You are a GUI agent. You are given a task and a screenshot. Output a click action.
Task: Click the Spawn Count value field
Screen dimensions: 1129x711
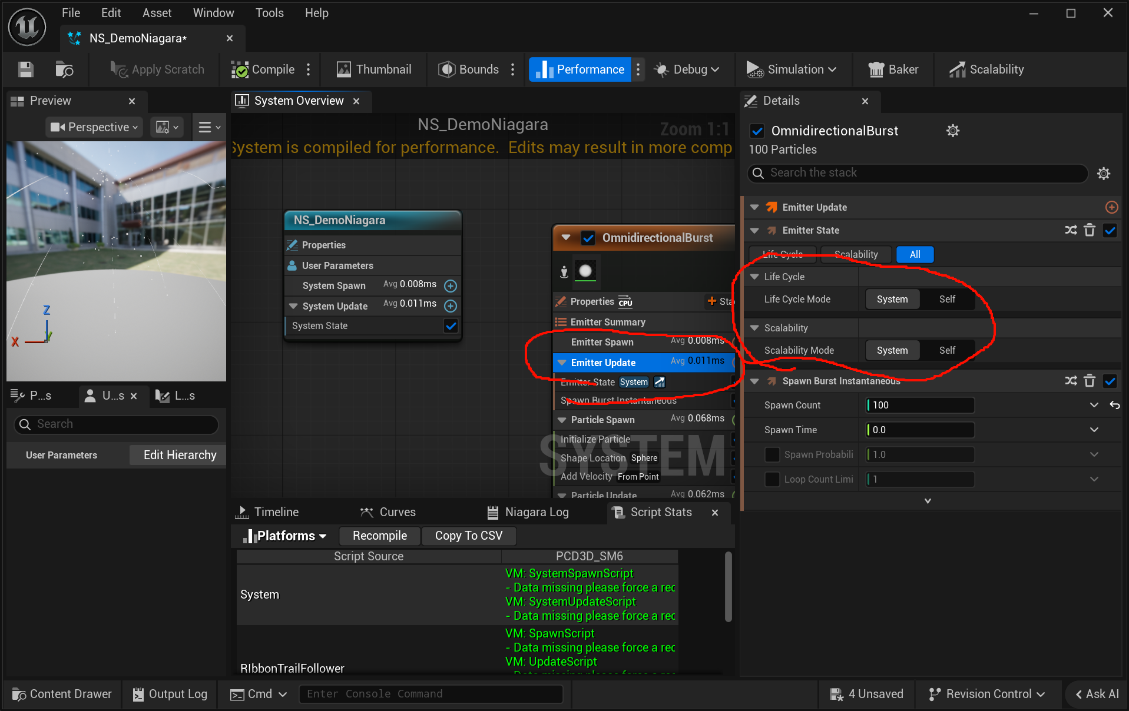(920, 405)
